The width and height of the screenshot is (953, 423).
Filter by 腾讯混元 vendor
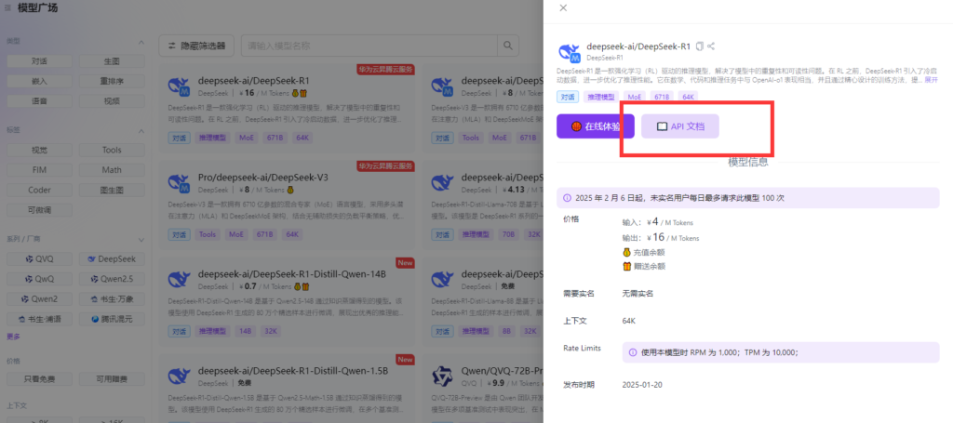point(112,319)
